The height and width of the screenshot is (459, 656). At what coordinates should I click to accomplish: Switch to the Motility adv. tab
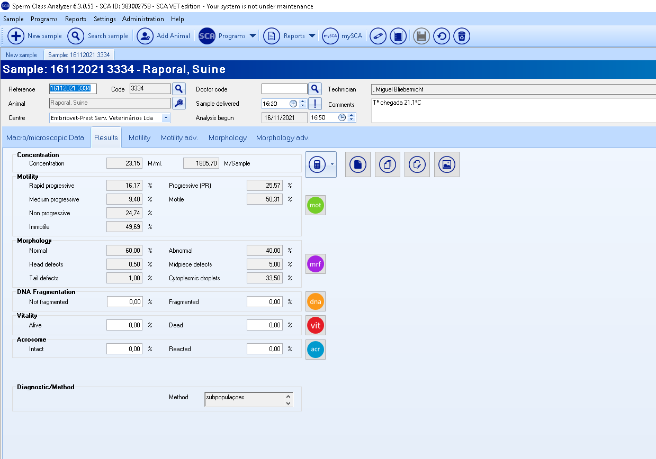point(179,137)
